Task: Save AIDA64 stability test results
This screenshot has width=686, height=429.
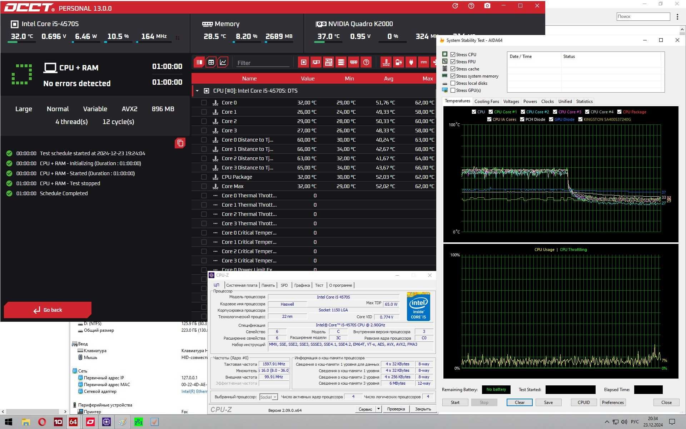Action: [548, 403]
